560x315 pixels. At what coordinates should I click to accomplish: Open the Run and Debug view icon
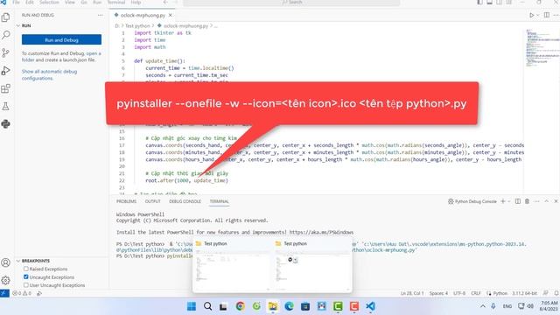(6, 71)
